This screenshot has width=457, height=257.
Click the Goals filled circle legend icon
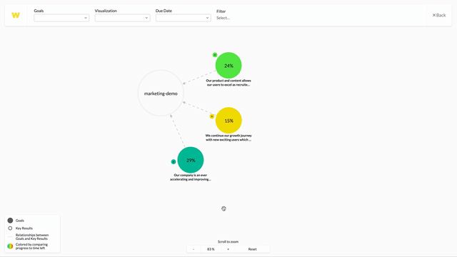(x=10, y=221)
